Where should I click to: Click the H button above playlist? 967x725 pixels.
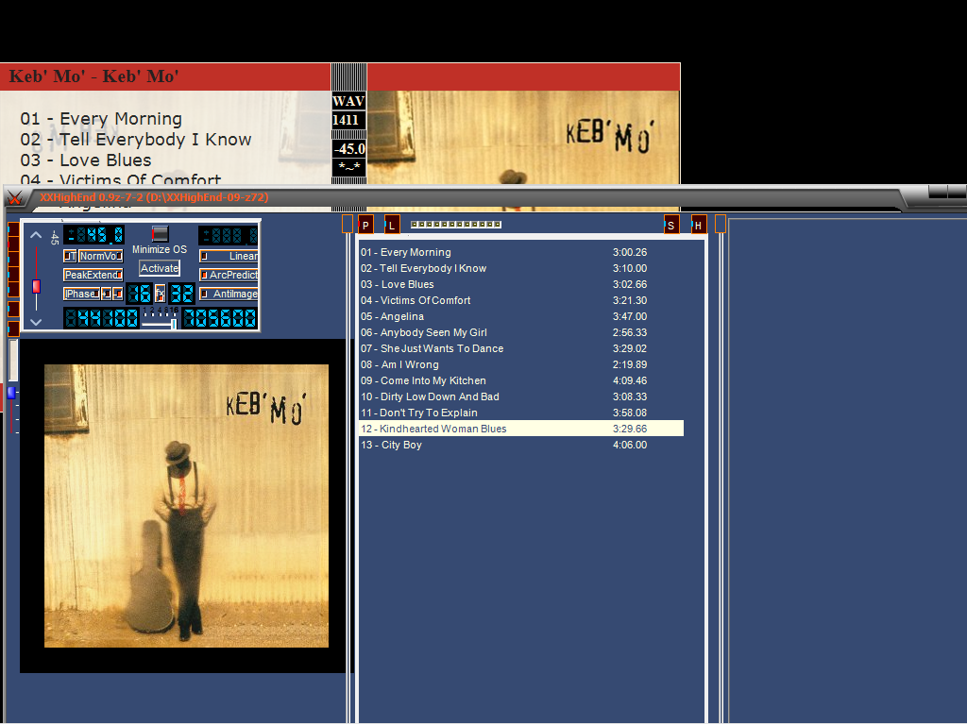click(698, 225)
